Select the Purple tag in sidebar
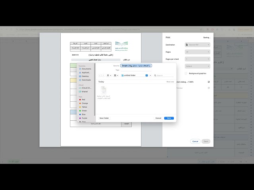The image size is (254, 190). pos(83,118)
